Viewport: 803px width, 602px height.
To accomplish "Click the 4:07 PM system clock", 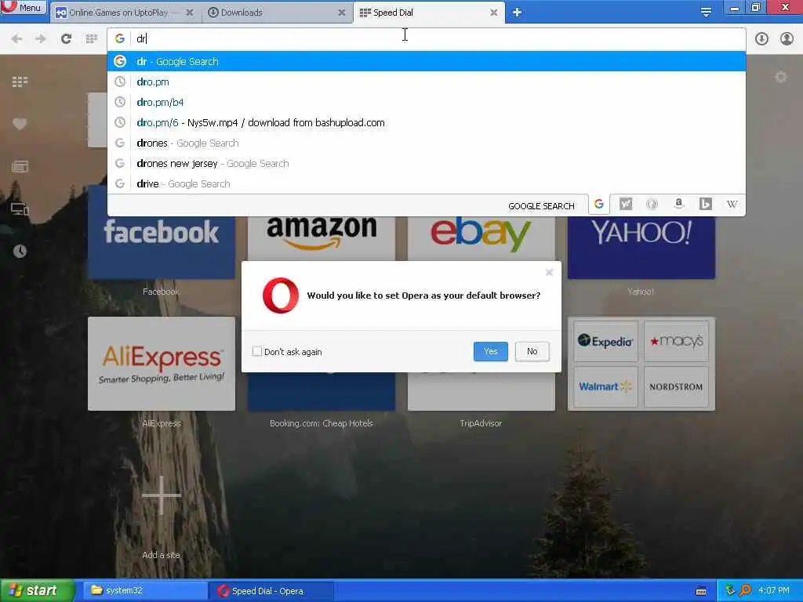I will pos(773,591).
